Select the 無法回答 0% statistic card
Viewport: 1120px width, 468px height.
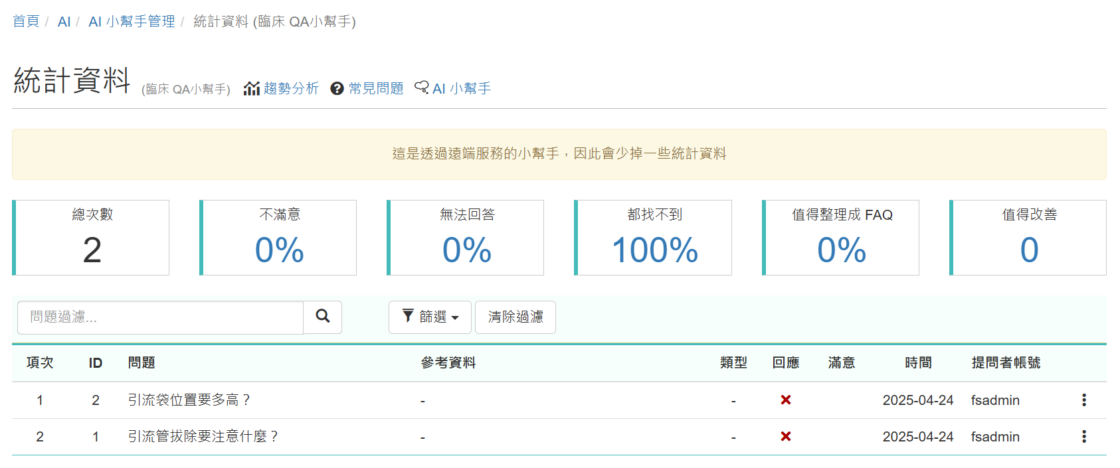point(466,238)
